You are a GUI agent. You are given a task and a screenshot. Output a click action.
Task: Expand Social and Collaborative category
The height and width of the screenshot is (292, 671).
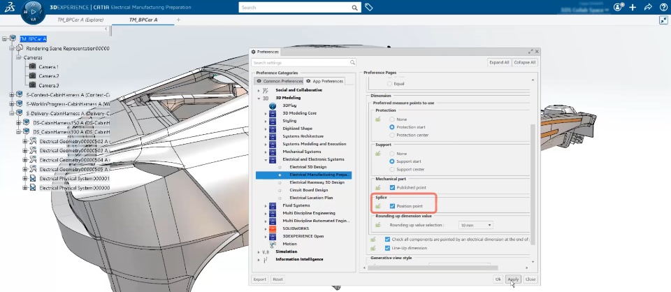tap(259, 90)
